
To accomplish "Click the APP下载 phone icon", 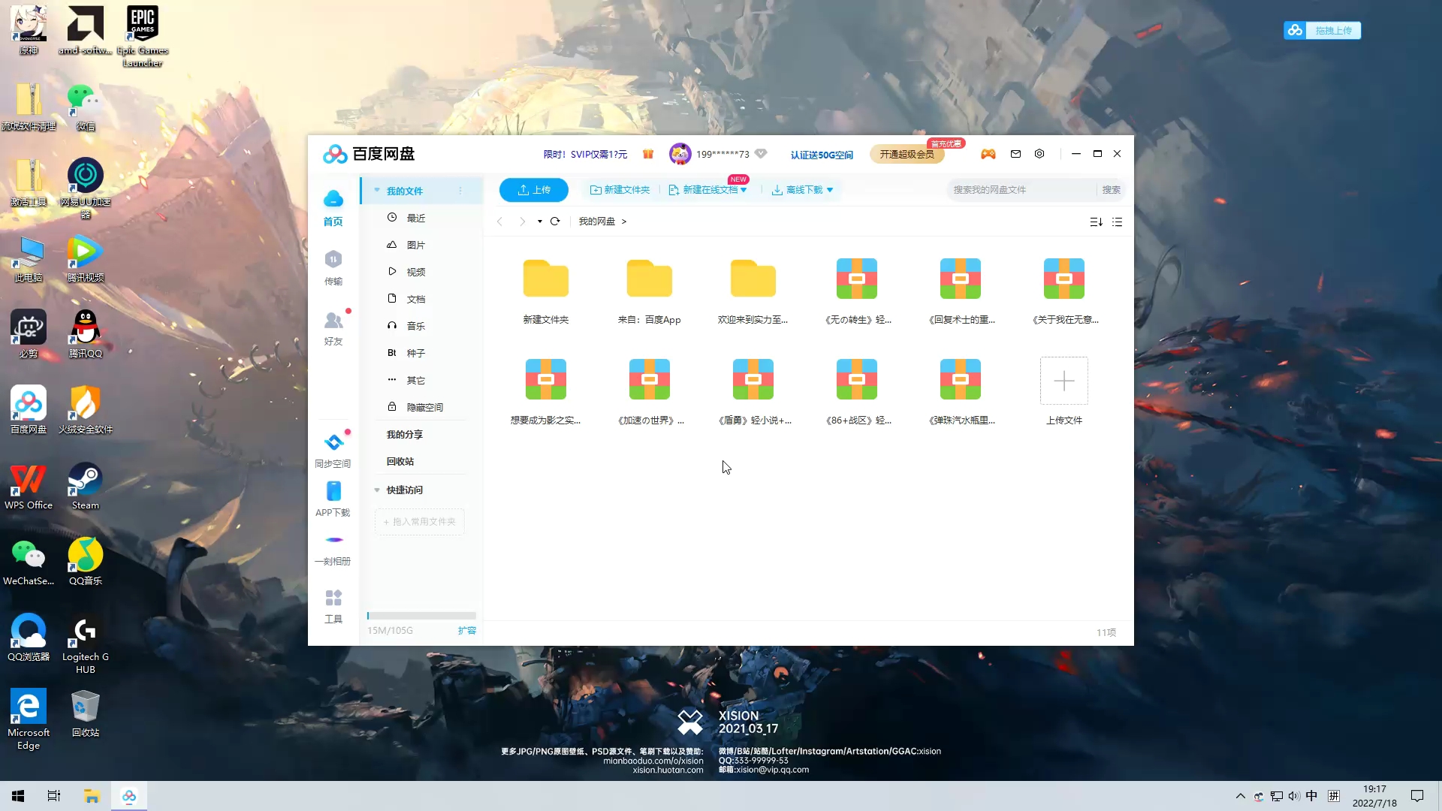I will point(333,499).
